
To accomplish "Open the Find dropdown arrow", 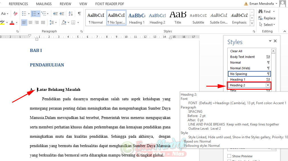I will tap(274, 12).
